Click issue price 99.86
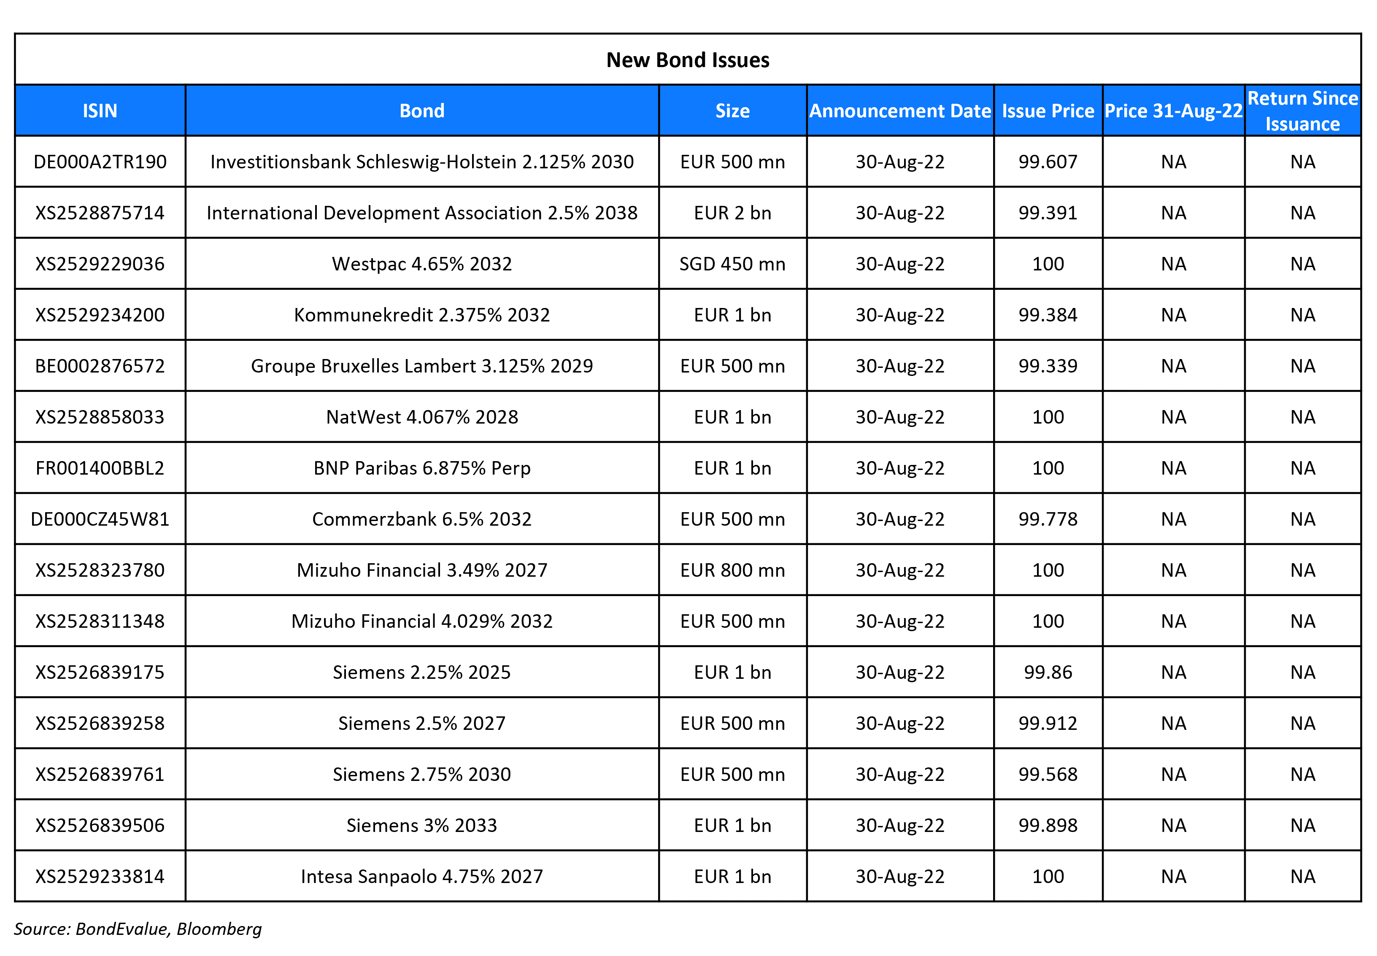Image resolution: width=1377 pixels, height=956 pixels. pyautogui.click(x=1048, y=672)
